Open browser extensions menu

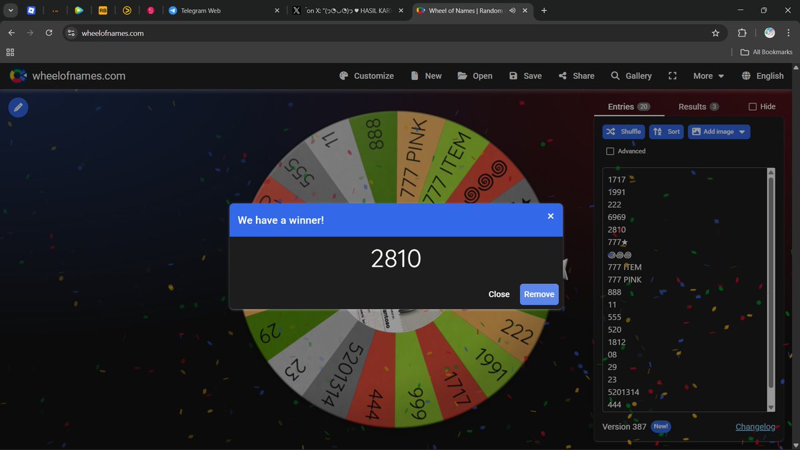742,33
